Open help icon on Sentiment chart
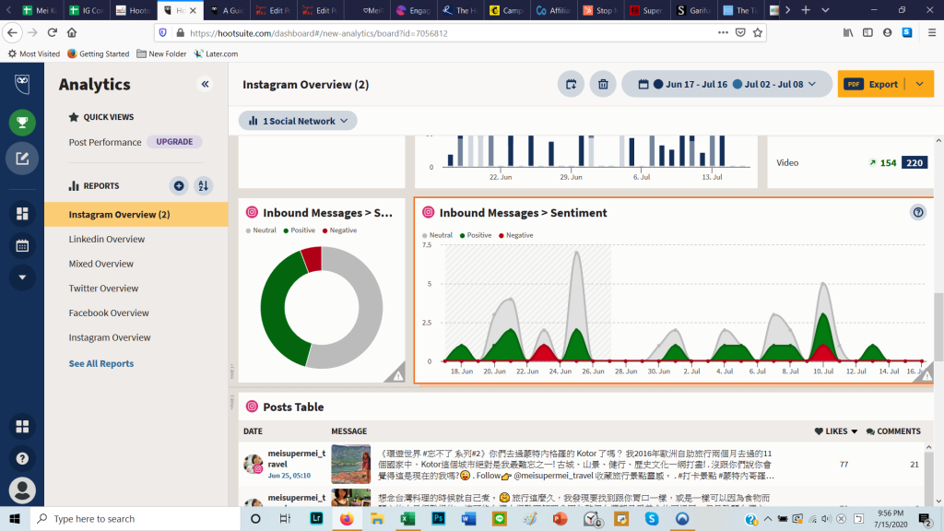The height and width of the screenshot is (531, 944). tap(917, 213)
